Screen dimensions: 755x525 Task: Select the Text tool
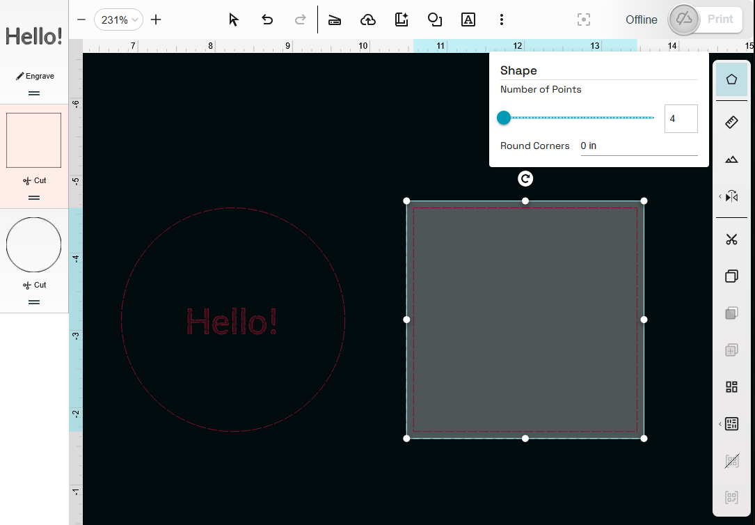point(468,19)
